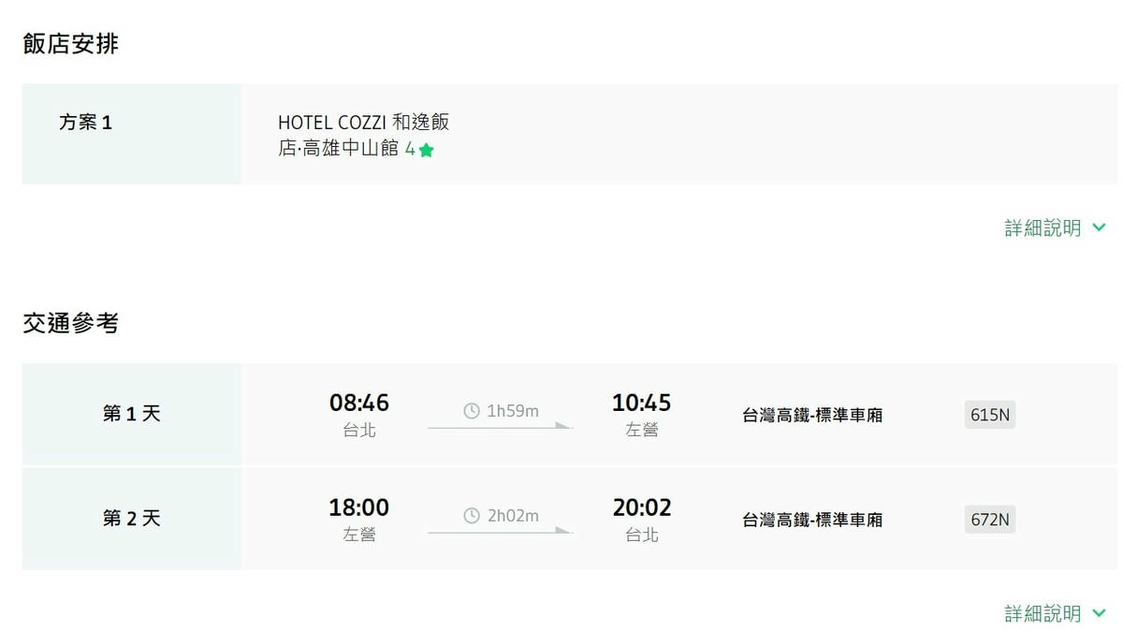The image size is (1123, 631).
Task: Select the 第 2 天 row label
Action: pyautogui.click(x=131, y=518)
